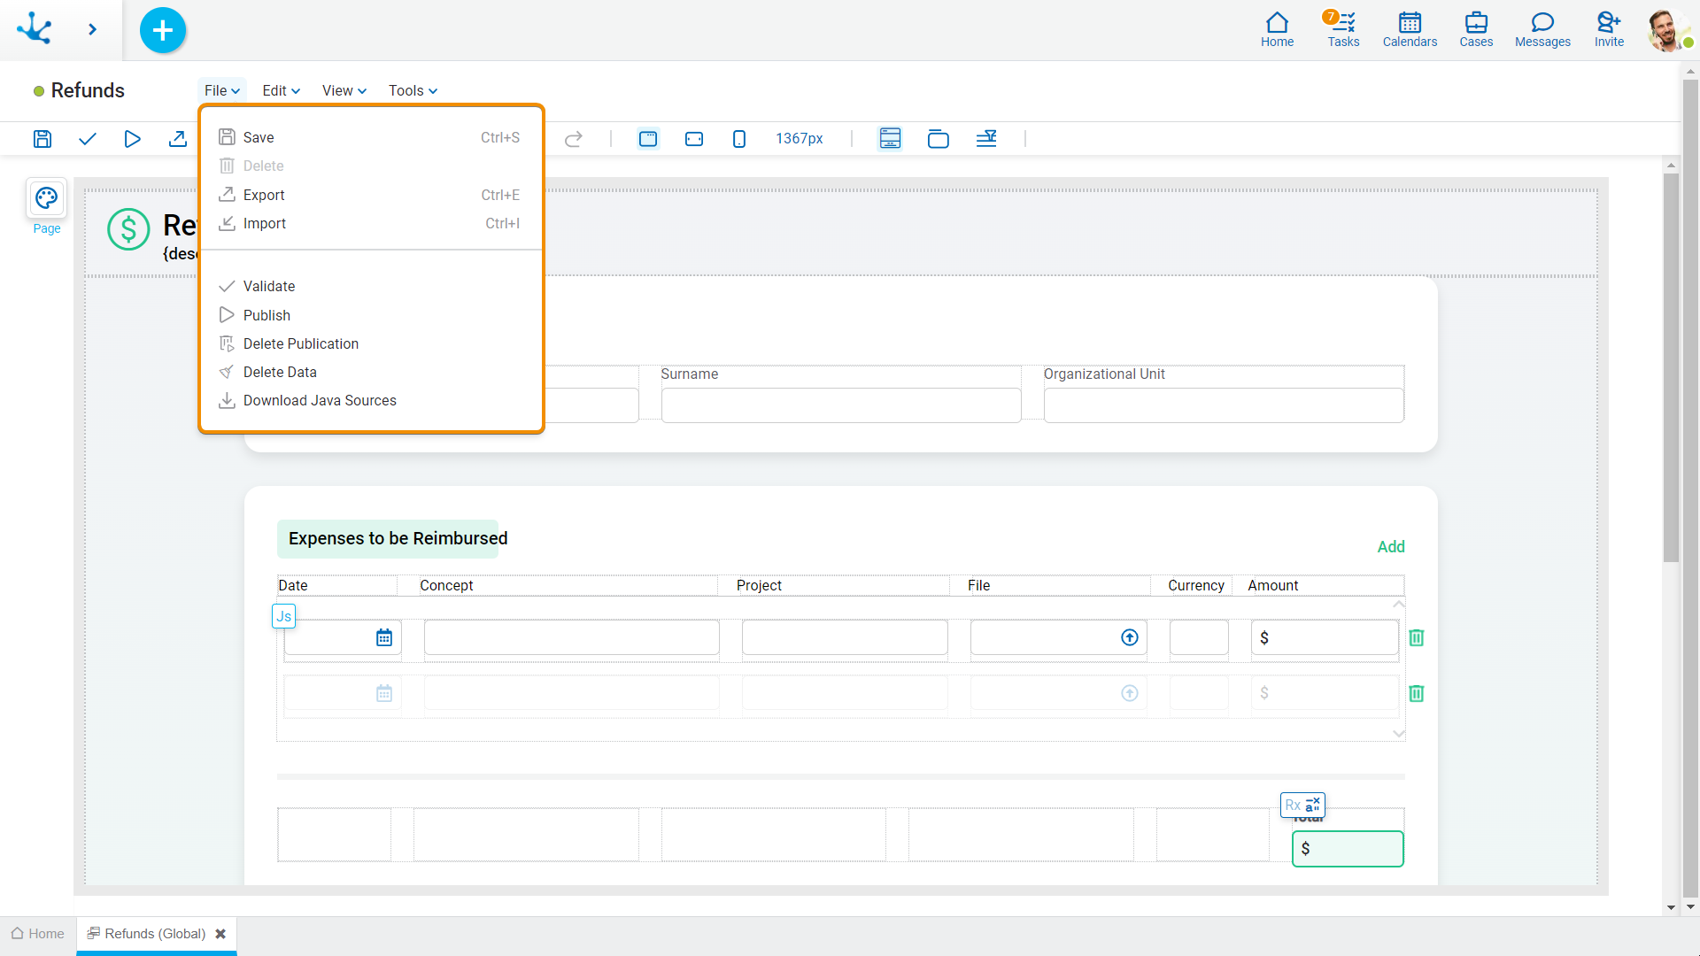This screenshot has width=1700, height=956.
Task: Go to Home in top navigation
Action: coord(1277,30)
